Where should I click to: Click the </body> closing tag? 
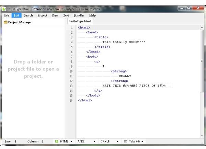[x=93, y=95]
